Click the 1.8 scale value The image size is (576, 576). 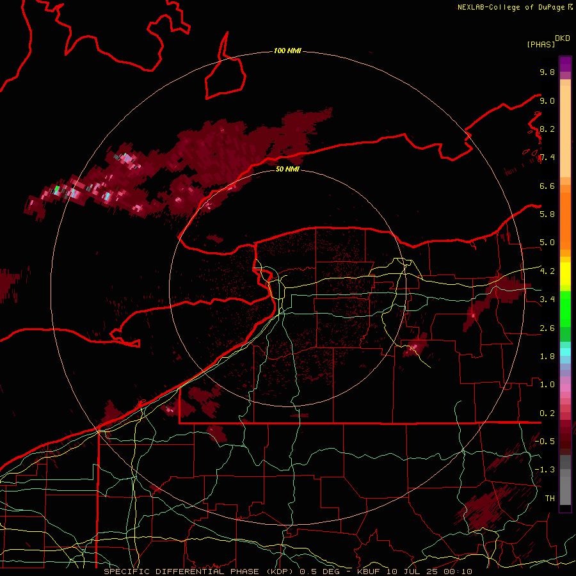pyautogui.click(x=547, y=356)
